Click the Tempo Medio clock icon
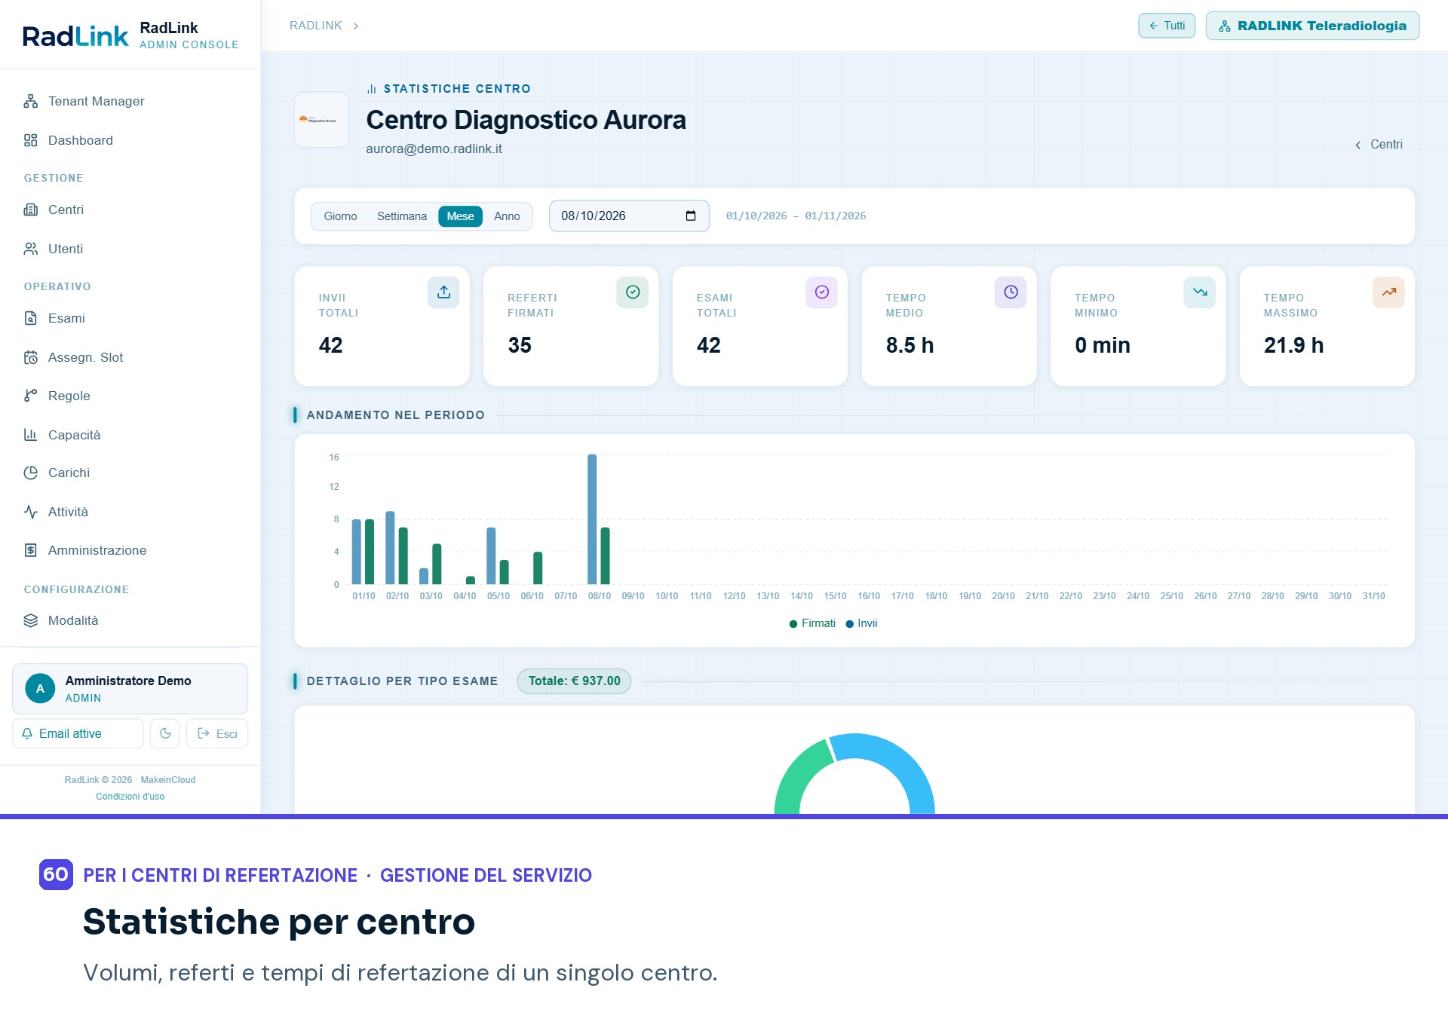 (1011, 292)
